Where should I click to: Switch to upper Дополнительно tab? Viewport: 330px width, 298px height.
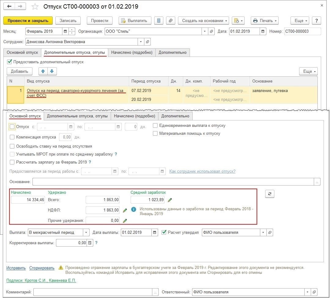172,52
